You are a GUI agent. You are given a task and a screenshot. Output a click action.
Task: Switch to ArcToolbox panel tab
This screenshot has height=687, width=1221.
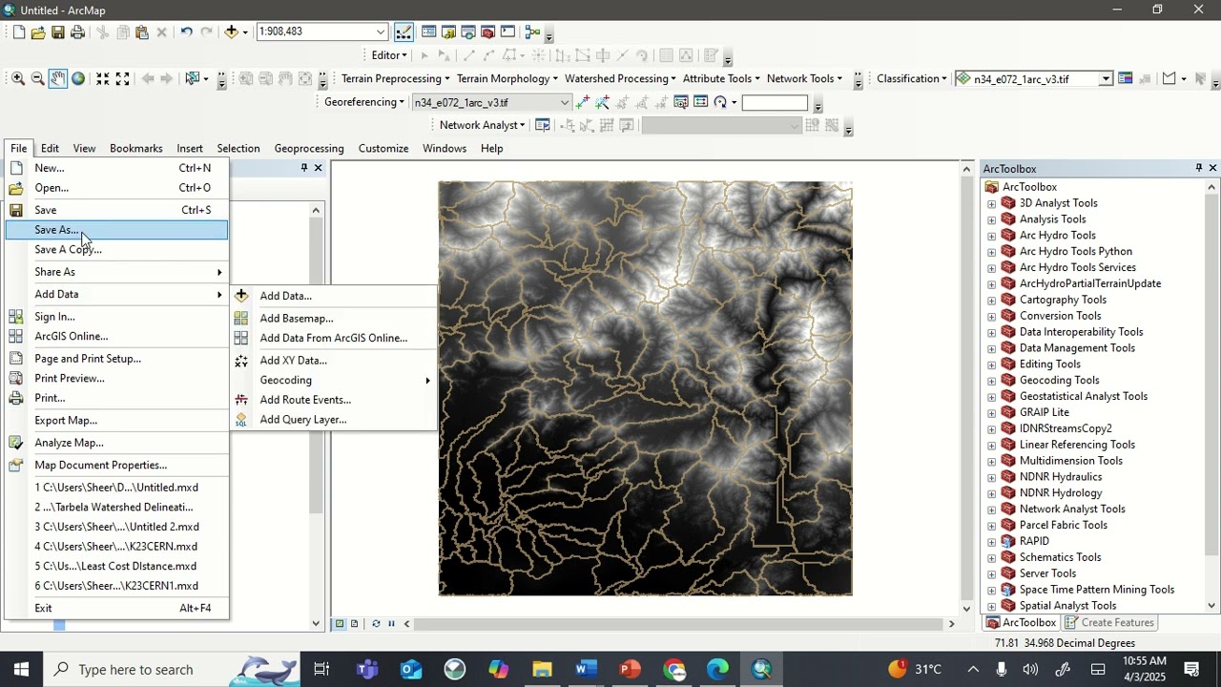1022,622
